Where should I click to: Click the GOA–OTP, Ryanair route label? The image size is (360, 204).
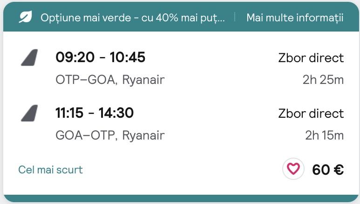point(110,135)
